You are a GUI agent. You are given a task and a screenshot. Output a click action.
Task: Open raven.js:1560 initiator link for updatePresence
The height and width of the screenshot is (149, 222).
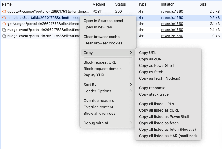pos(172,12)
